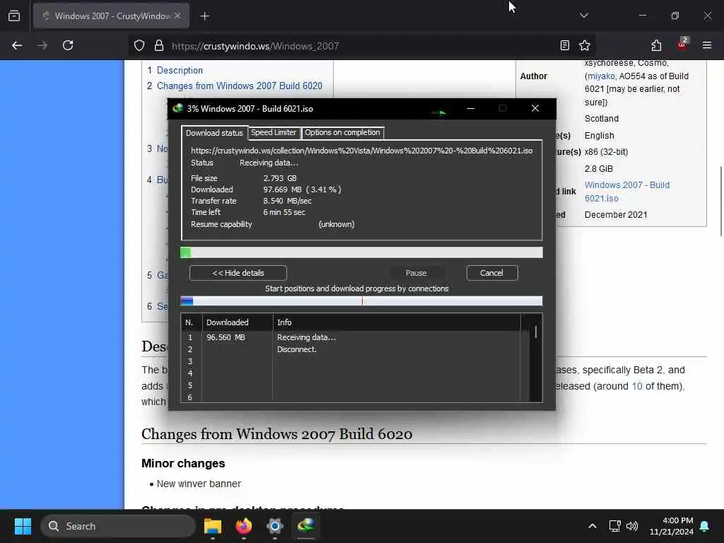Click the link reading 10
724x543 pixels.
pyautogui.click(x=637, y=386)
